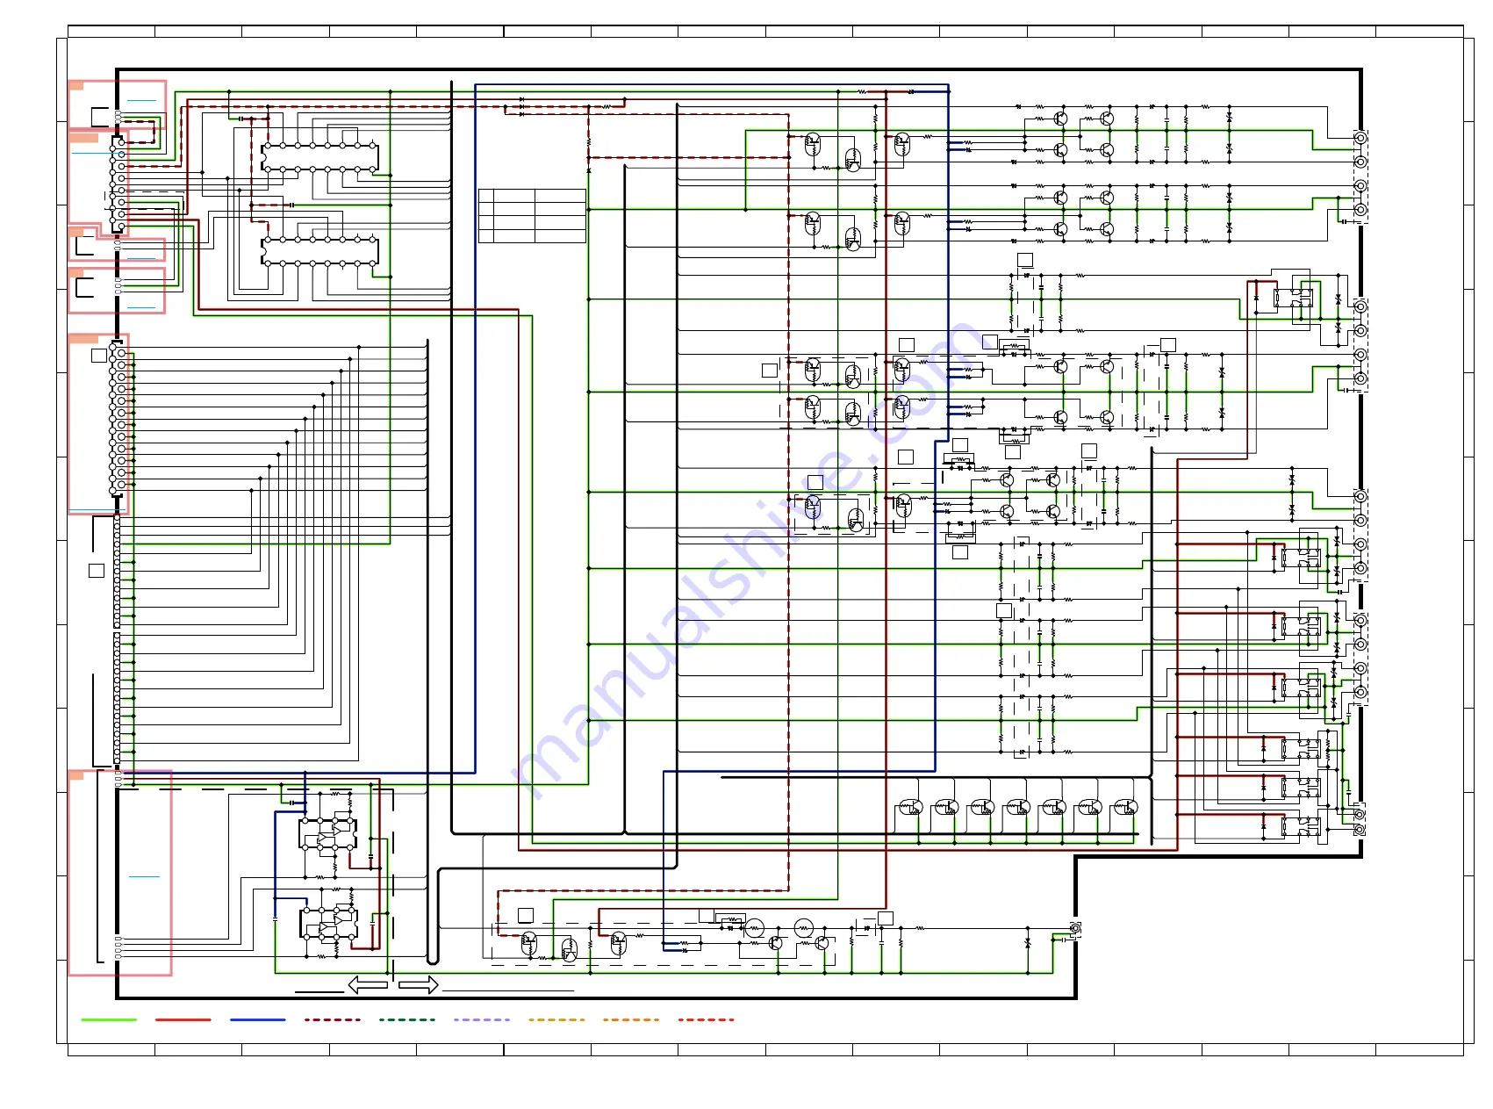Click the solid red line in the legend
This screenshot has width=1493, height=1109.
(183, 1019)
